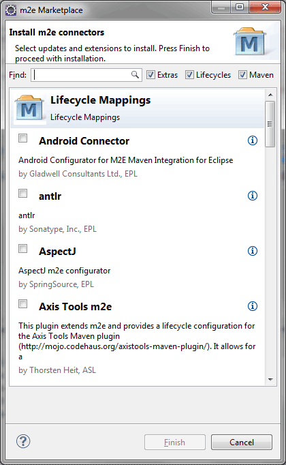Click the Finish button
This screenshot has height=465, width=286.
(175, 442)
